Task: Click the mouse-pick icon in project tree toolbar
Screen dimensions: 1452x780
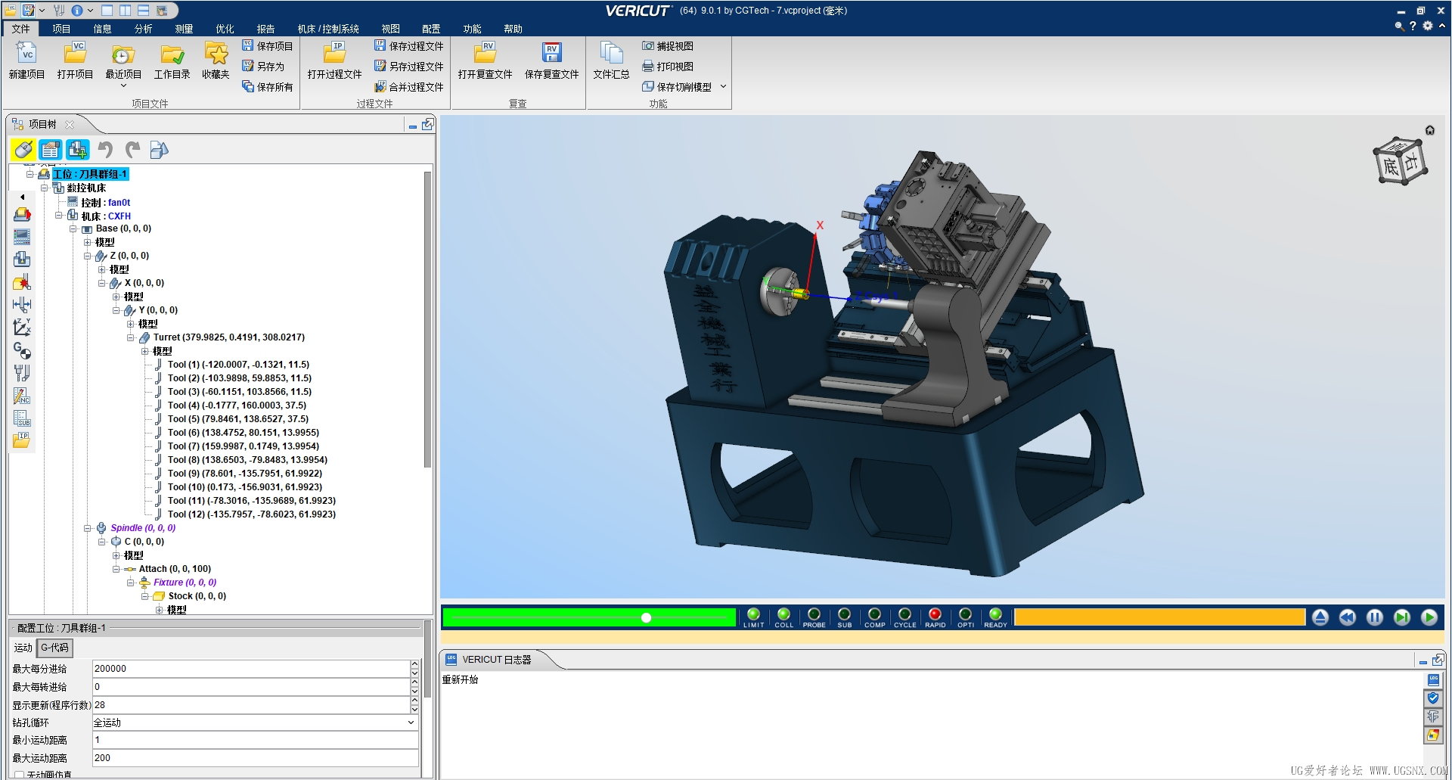Action: pos(23,150)
